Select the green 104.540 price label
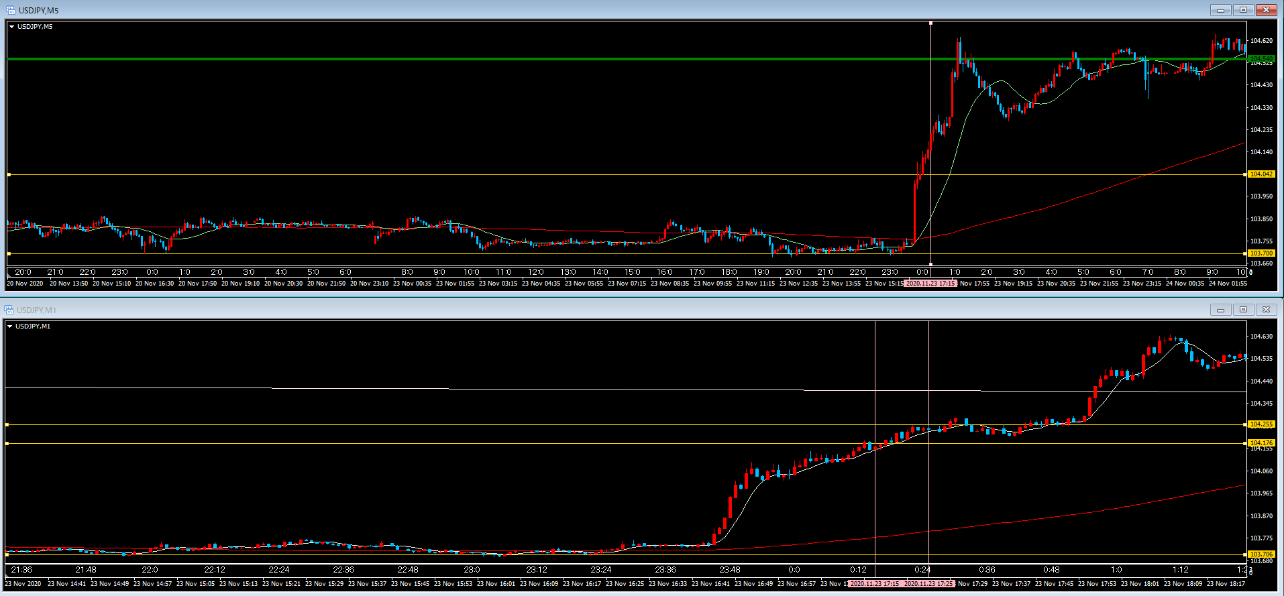This screenshot has height=596, width=1284. [x=1261, y=59]
